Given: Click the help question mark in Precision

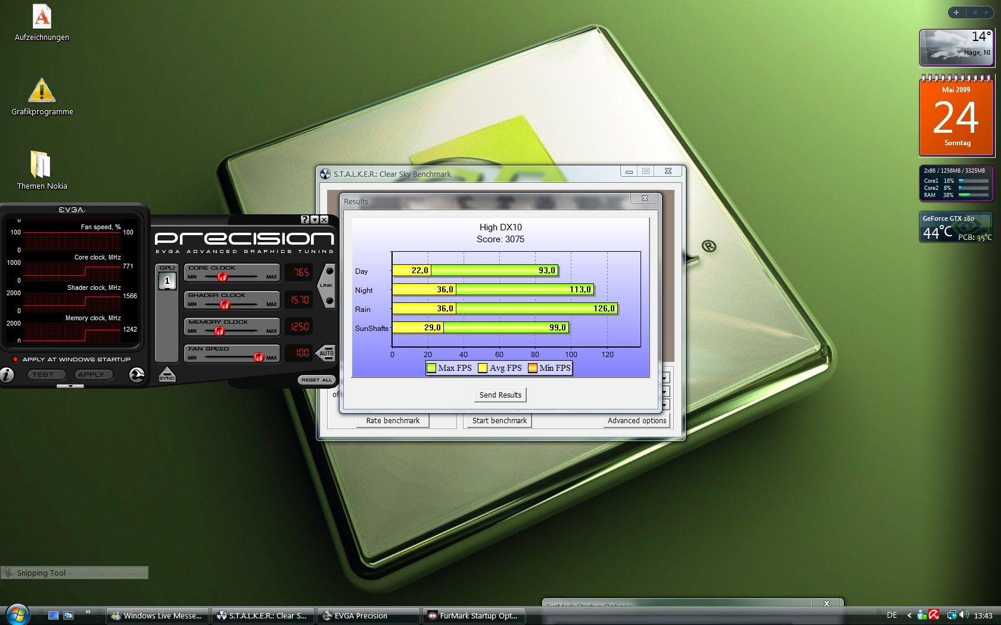Looking at the screenshot, I should [305, 220].
